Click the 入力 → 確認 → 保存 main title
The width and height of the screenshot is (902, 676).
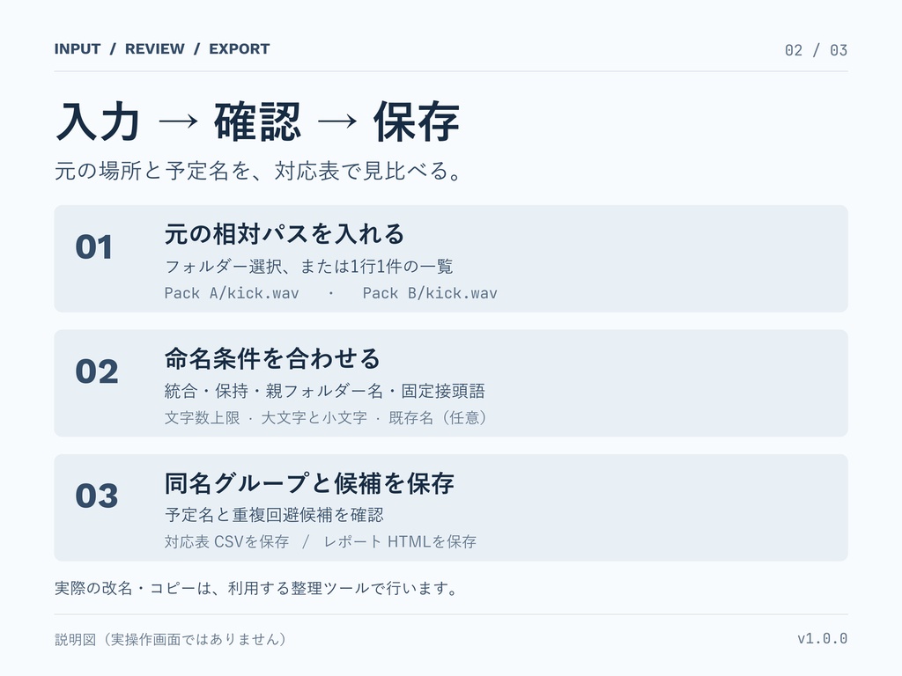(257, 121)
